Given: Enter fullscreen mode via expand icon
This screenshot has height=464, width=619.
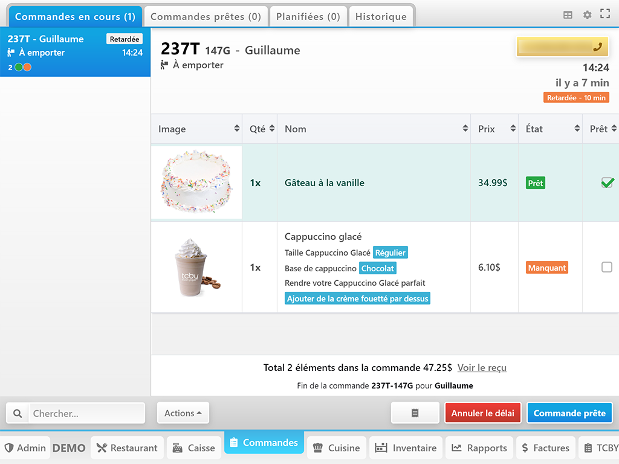Looking at the screenshot, I should point(604,14).
